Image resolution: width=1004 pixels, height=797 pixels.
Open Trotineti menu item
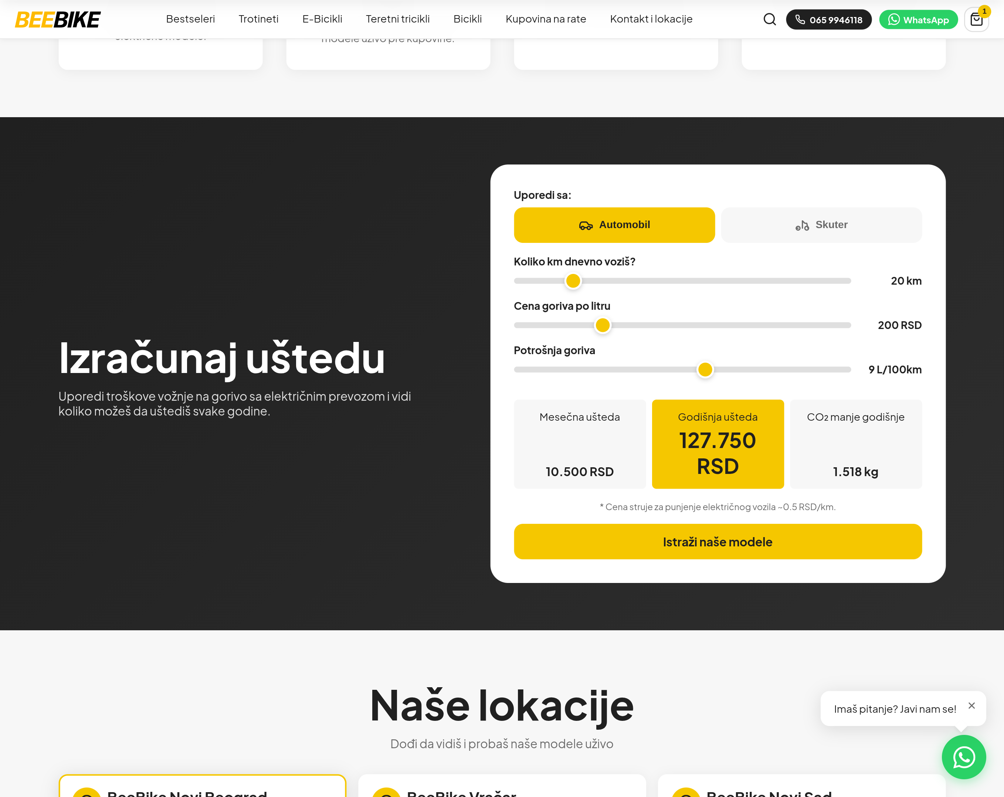pyautogui.click(x=258, y=19)
